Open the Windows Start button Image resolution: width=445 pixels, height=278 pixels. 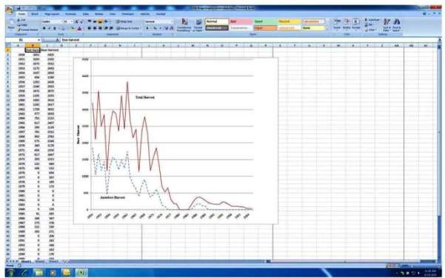pos(11,272)
